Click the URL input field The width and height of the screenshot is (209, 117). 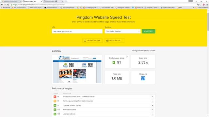[x=77, y=31]
